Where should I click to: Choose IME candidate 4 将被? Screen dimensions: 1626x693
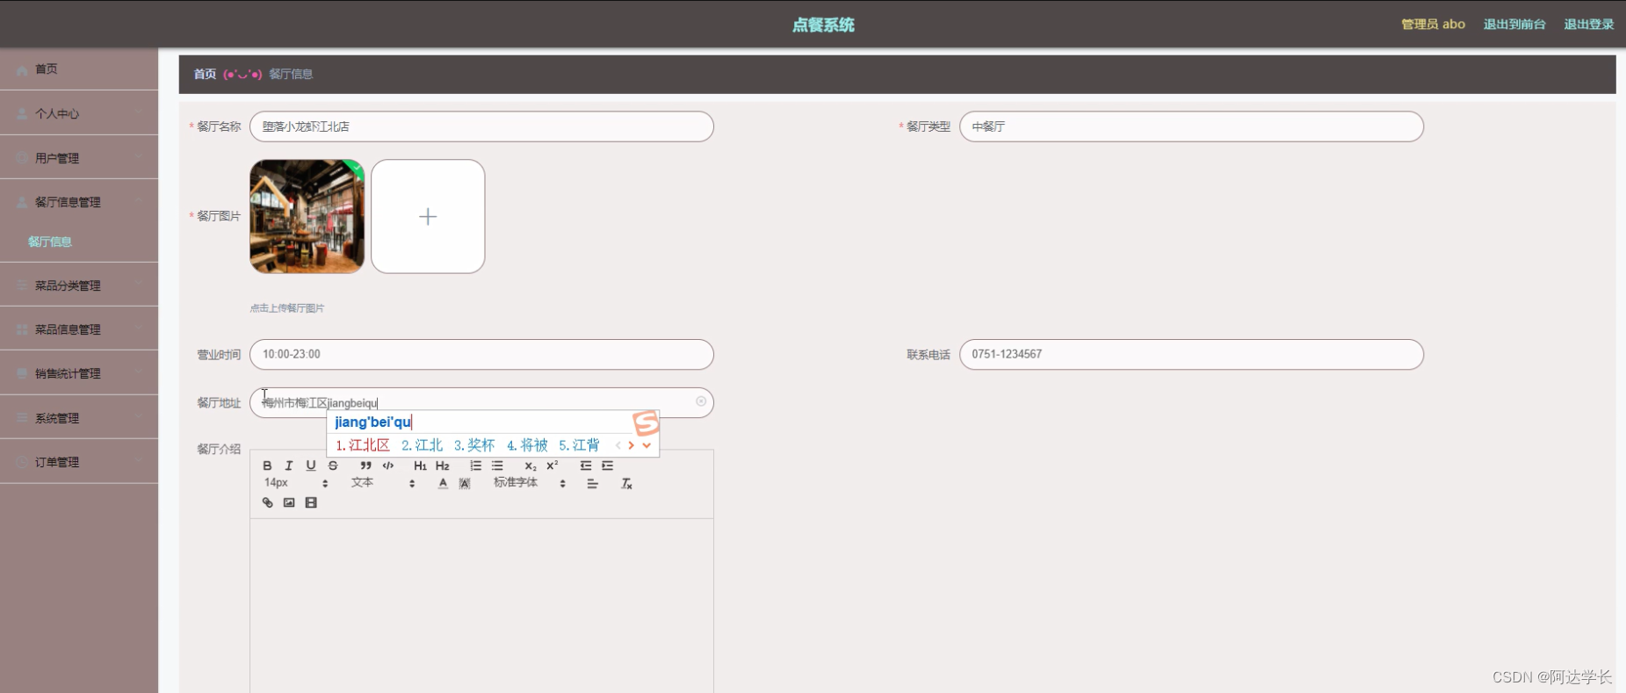tap(527, 445)
